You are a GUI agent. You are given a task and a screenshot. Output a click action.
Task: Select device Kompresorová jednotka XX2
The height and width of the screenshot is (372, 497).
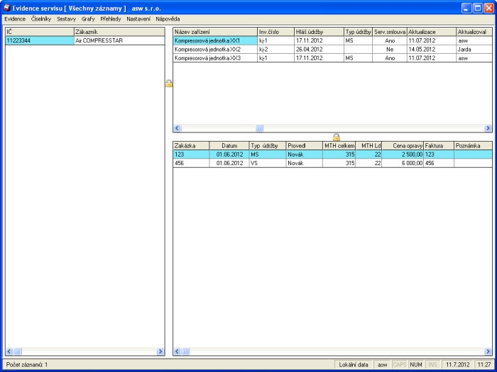pos(215,50)
